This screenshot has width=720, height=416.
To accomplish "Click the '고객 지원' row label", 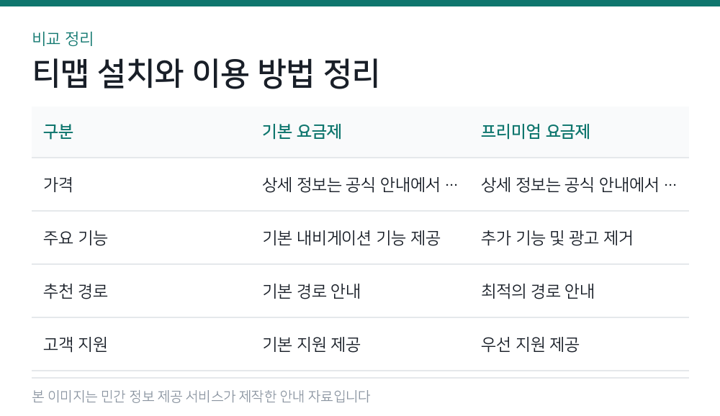I will click(x=76, y=344).
